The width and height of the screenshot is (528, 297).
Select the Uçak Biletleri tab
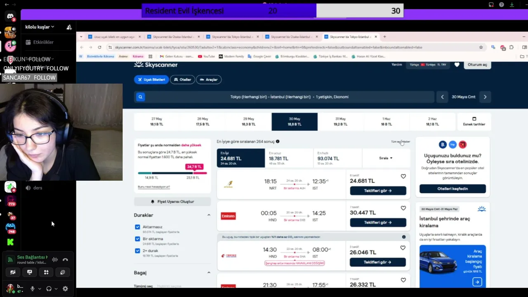151,80
